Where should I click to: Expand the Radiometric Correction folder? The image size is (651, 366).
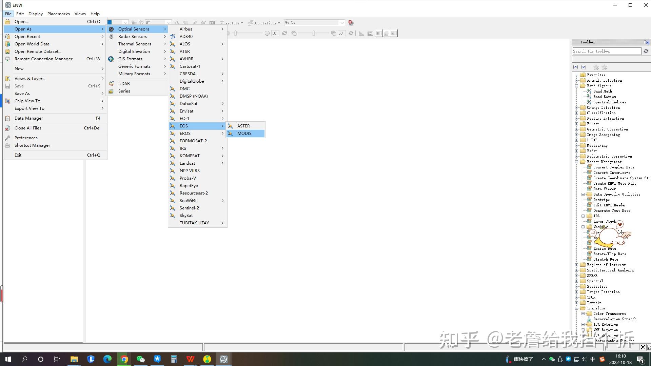[576, 156]
